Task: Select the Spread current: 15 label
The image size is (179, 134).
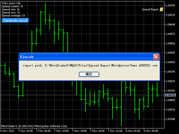Action: click(13, 6)
